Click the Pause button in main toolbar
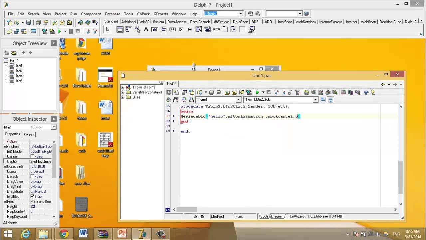Image resolution: width=426 pixels, height=240 pixels. tap(71, 31)
